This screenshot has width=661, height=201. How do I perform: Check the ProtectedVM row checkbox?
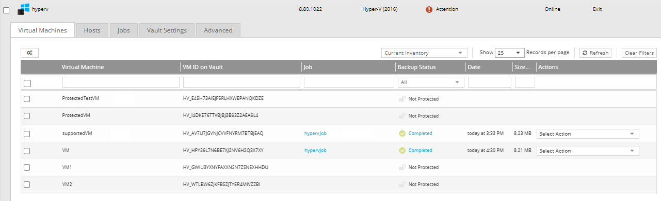(x=27, y=116)
